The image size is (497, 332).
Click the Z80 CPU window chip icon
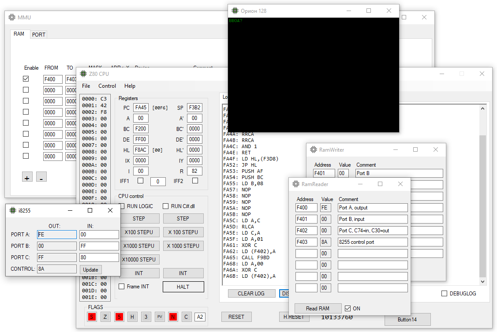(x=83, y=74)
